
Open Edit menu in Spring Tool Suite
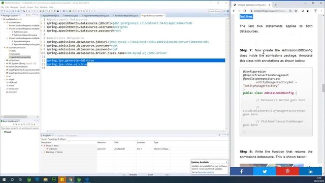7,7
